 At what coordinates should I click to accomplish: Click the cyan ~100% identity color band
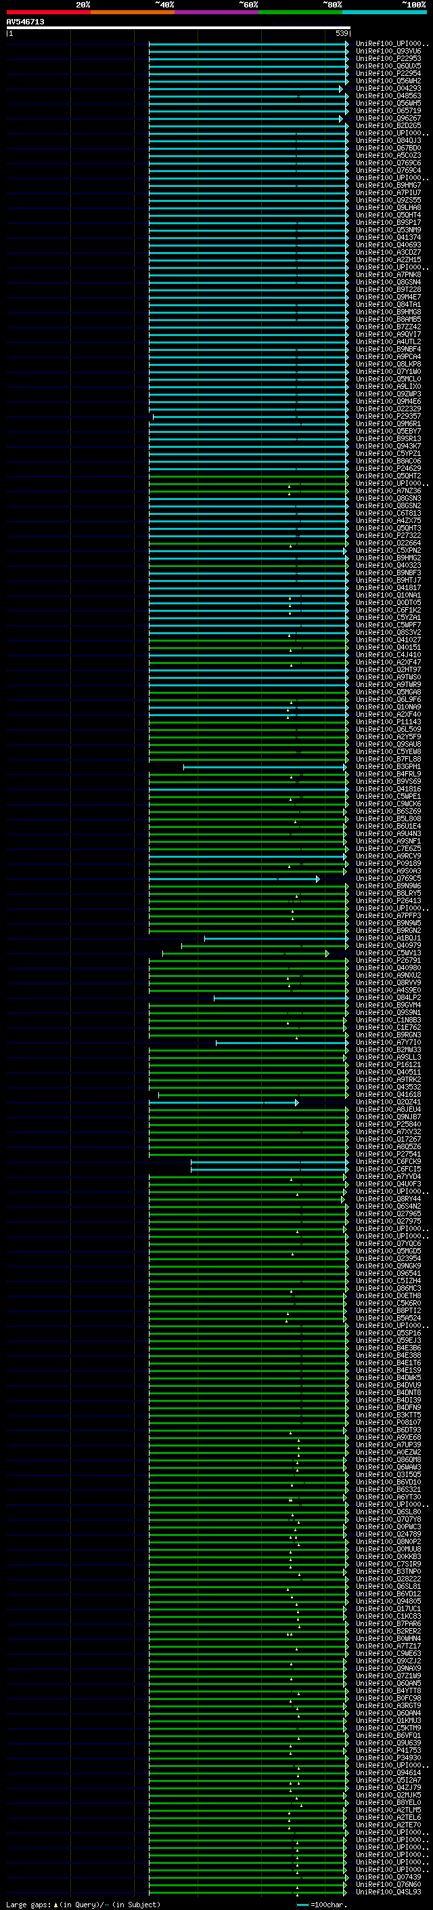click(384, 12)
